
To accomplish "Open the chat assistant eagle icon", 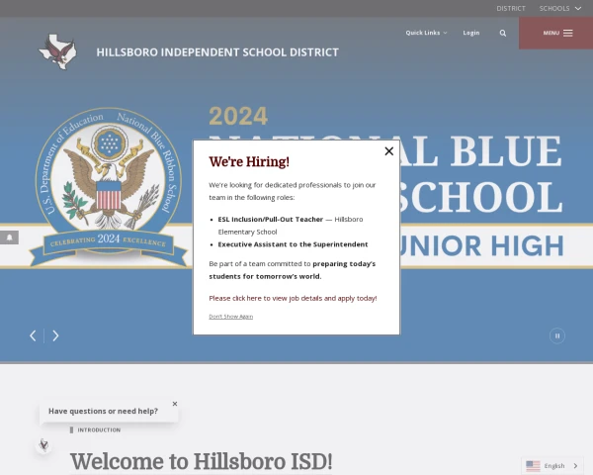I will (43, 445).
